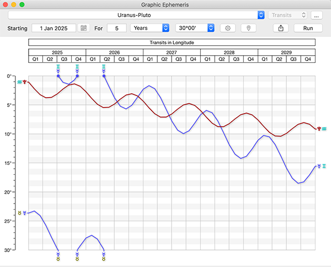Click the Starting date field
The width and height of the screenshot is (331, 267).
54,28
